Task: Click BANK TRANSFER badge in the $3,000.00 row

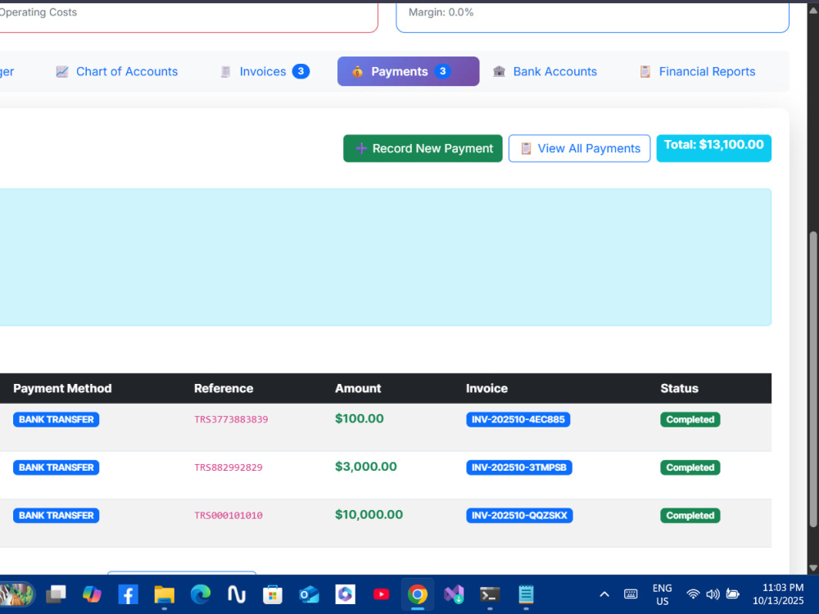Action: point(57,467)
